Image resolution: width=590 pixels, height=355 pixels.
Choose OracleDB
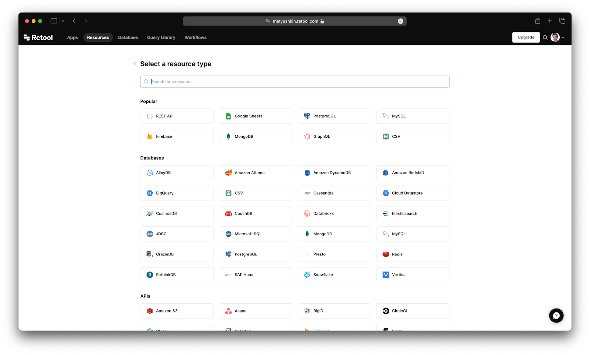point(177,254)
